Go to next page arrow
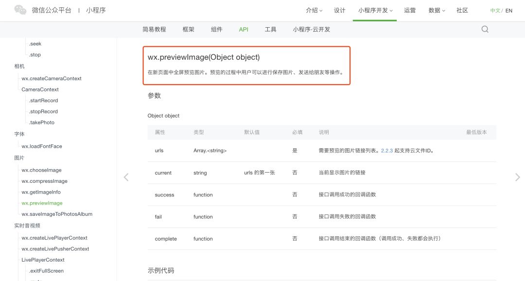Image resolution: width=525 pixels, height=281 pixels. 517,177
